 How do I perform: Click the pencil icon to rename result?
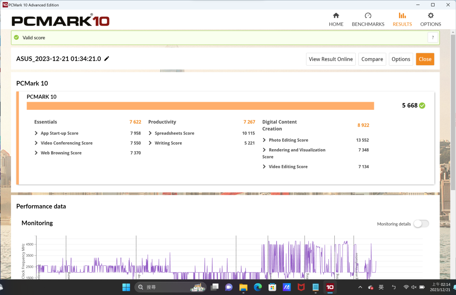pos(107,59)
